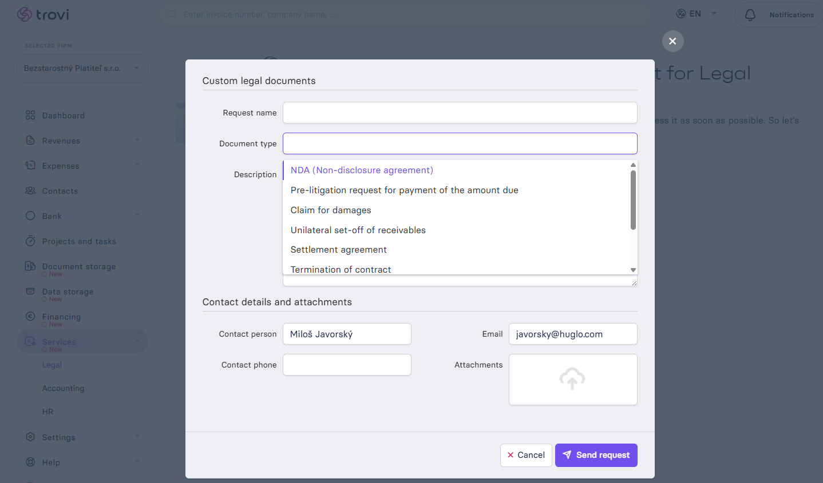Pick the Settlement agreement option

456,250
